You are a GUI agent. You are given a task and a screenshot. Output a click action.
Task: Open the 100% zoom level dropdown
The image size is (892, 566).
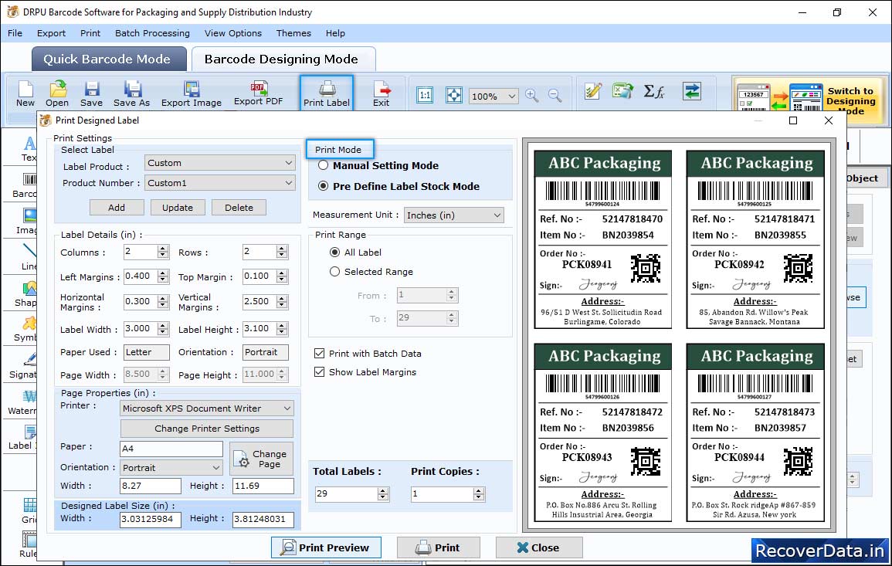click(x=493, y=96)
